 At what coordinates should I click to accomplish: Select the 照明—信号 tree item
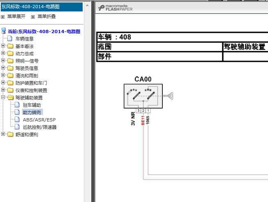(27, 61)
